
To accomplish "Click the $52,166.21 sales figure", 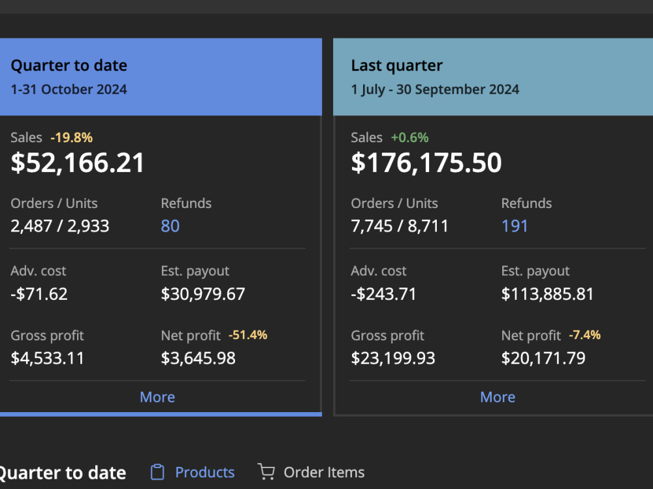I will [x=78, y=162].
